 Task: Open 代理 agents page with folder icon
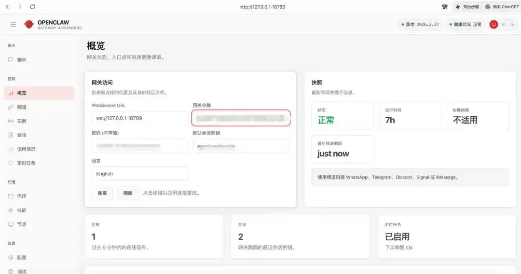39,196
